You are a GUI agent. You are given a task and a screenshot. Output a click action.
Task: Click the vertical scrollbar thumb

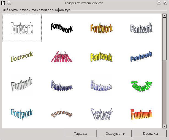[x=164, y=39]
